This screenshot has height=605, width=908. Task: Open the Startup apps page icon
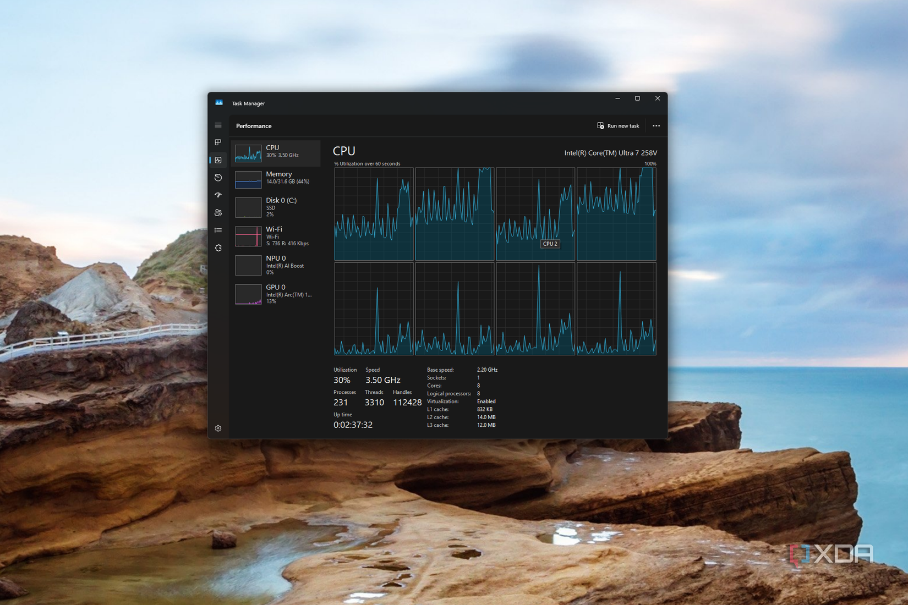click(x=218, y=195)
